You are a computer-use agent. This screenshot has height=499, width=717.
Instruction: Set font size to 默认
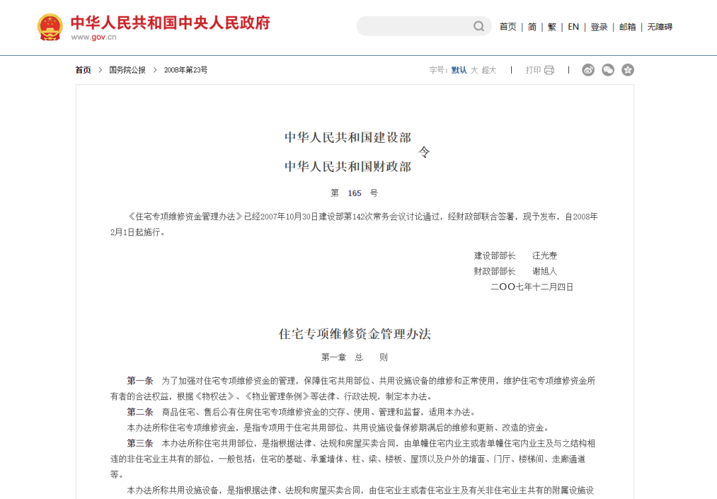point(459,70)
